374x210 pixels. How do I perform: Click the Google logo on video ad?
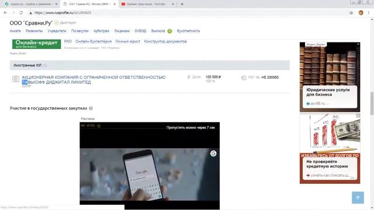(213, 153)
